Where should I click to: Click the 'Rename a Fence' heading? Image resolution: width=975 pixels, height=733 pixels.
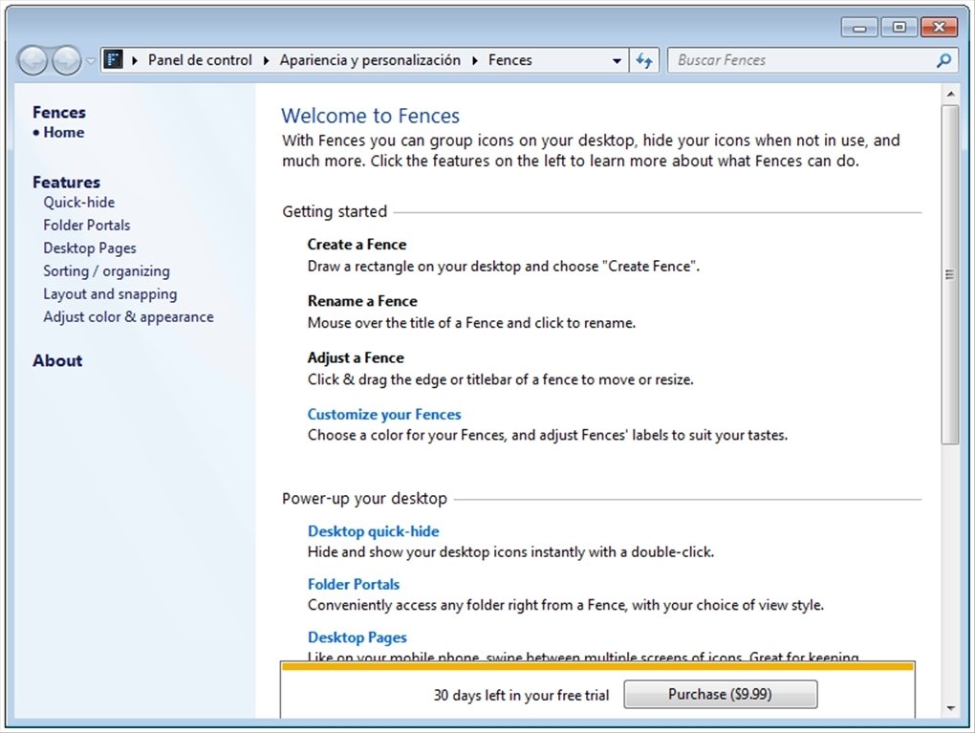(362, 301)
